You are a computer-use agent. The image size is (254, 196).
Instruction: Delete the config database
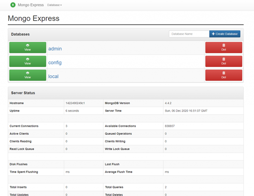coord(224,61)
